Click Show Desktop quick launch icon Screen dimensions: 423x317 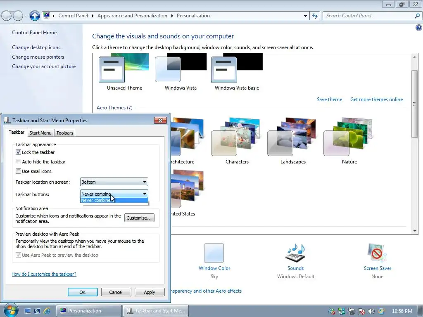pos(28,311)
